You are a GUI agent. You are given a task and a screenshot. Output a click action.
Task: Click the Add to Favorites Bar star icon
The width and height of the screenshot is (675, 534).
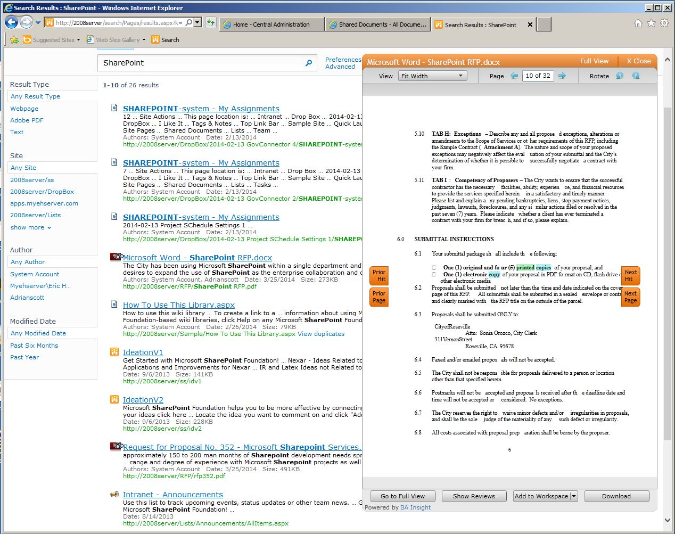click(x=14, y=40)
